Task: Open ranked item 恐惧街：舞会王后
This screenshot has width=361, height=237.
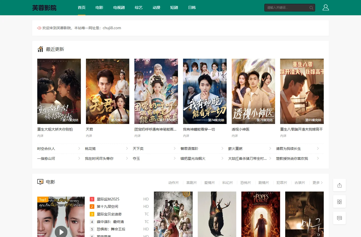Action: pyautogui.click(x=111, y=229)
